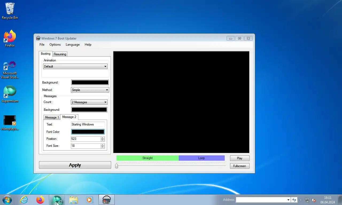342x205 pixels.
Task: Open the videoplayback desktop file
Action: click(x=10, y=123)
